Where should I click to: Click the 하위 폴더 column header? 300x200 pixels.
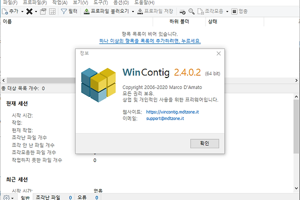tap(179, 21)
